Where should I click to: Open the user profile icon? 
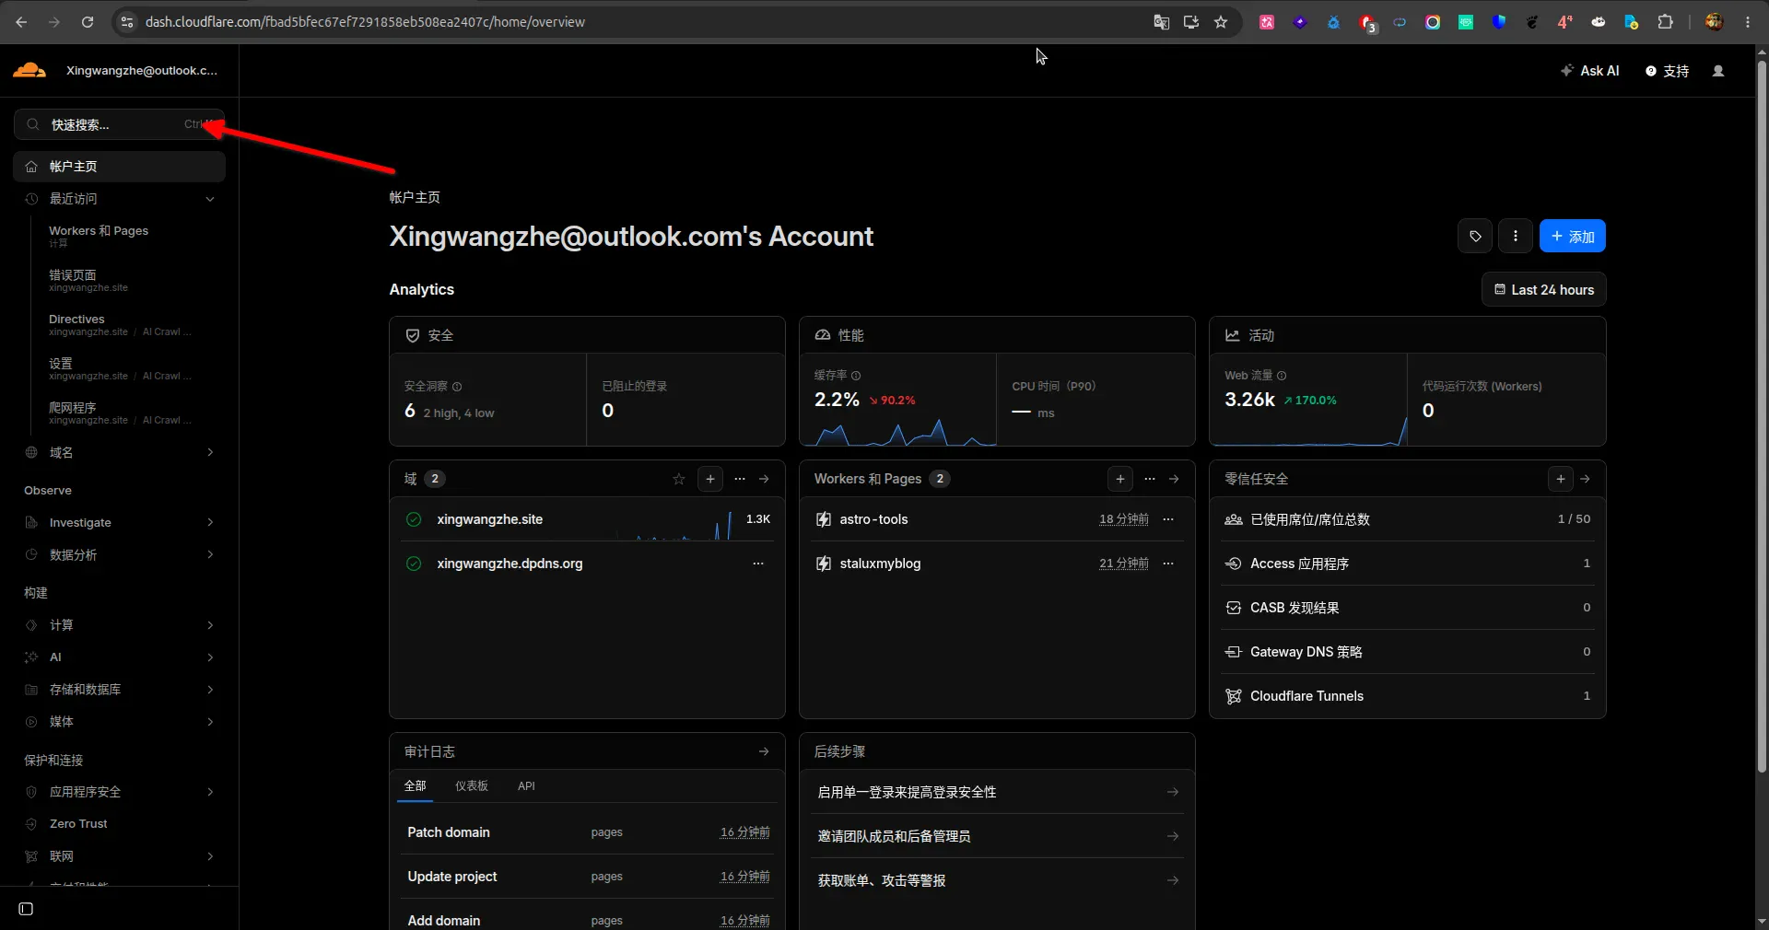[x=1717, y=71]
